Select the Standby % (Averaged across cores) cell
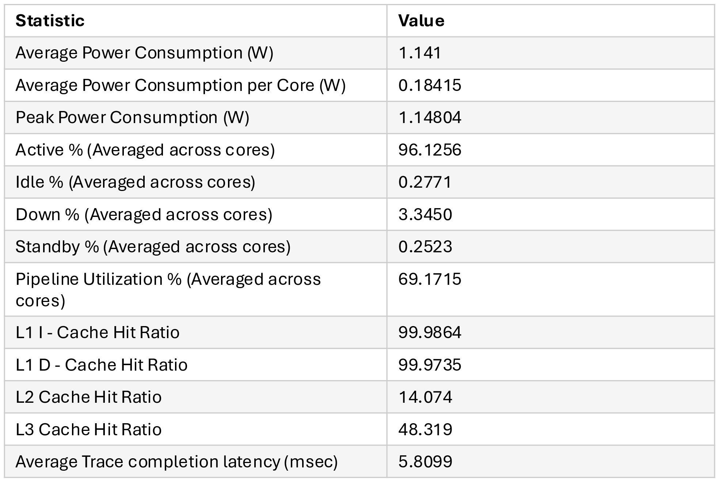 click(153, 247)
